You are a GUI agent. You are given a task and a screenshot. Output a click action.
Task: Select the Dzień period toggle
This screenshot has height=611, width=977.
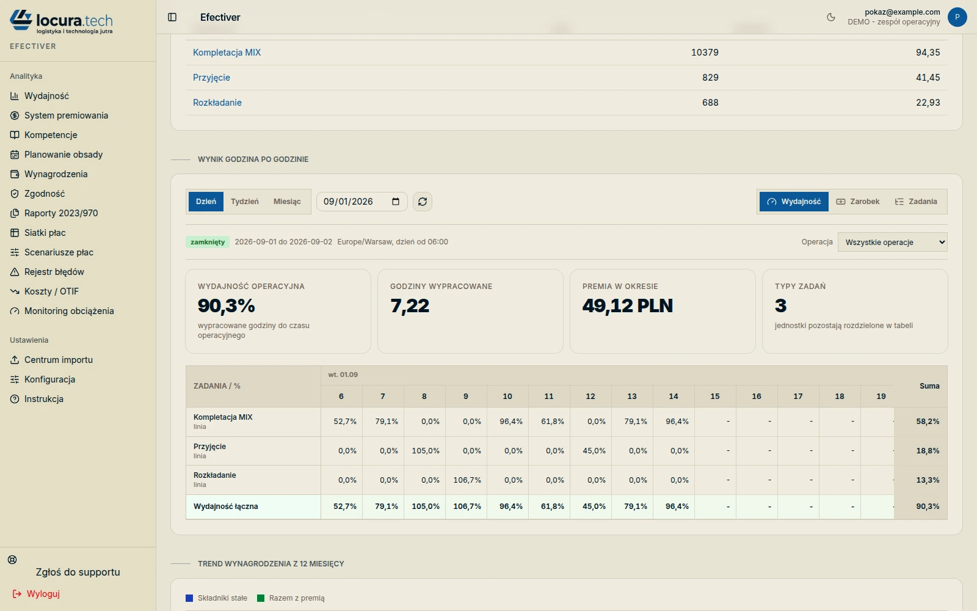(x=206, y=202)
